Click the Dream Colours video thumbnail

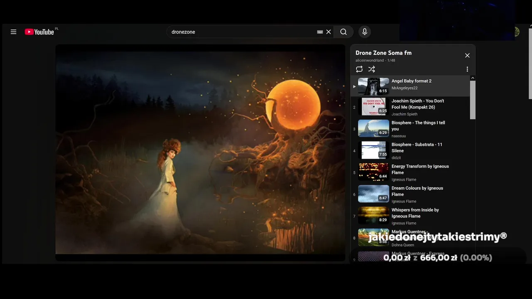click(374, 194)
